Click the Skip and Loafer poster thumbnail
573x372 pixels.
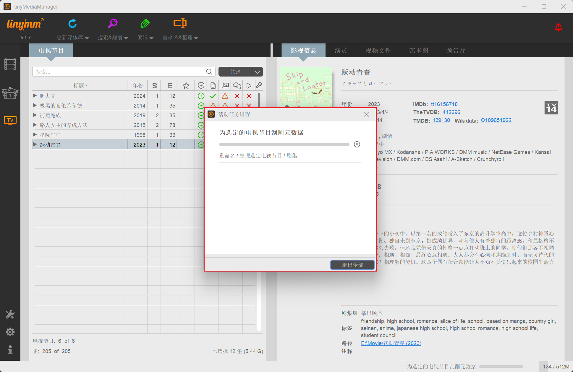pyautogui.click(x=306, y=87)
